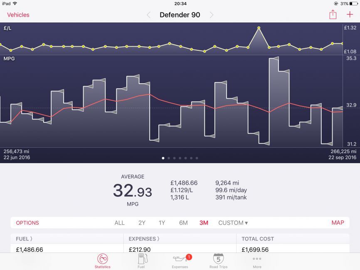Tap the 9,264 mi distance value
Viewport: 360px width, 270px height.
click(227, 183)
